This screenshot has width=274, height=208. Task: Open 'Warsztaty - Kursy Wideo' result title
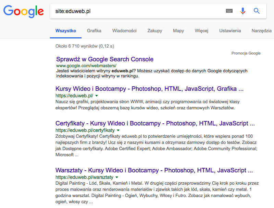(154, 170)
